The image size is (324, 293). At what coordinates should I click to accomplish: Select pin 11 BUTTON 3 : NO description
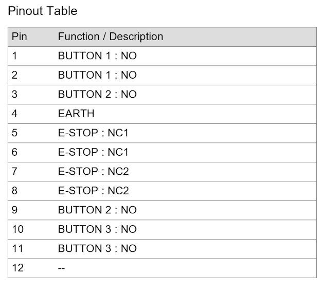pyautogui.click(x=97, y=248)
